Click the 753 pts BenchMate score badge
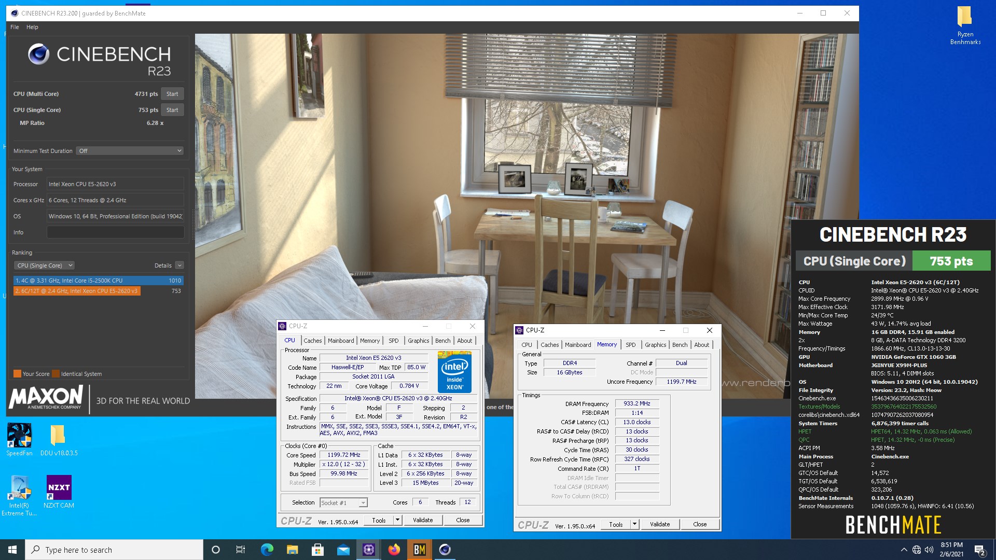 click(951, 261)
